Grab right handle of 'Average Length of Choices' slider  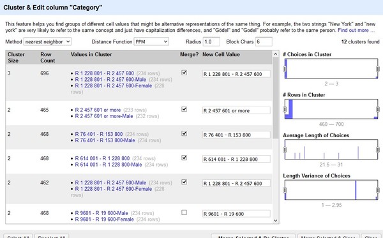click(x=378, y=150)
